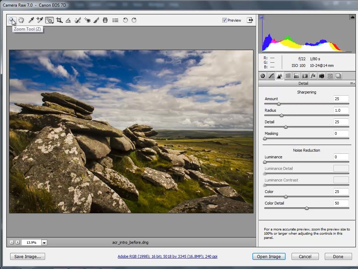This screenshot has height=269, width=358.
Task: Activate the Crop tool
Action: [59, 20]
